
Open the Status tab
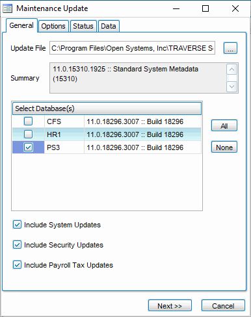83,26
